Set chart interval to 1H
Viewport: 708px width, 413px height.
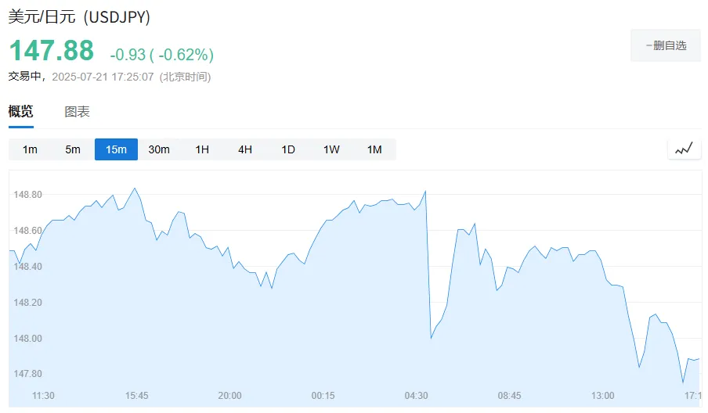[202, 149]
